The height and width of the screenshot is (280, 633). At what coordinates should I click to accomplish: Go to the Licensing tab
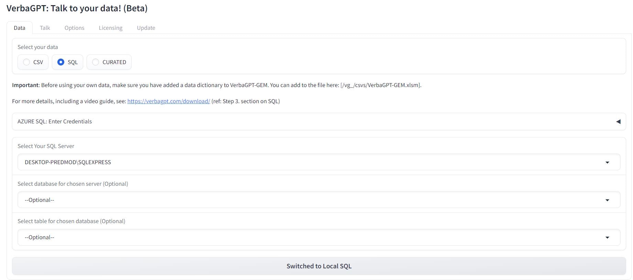[x=110, y=28]
